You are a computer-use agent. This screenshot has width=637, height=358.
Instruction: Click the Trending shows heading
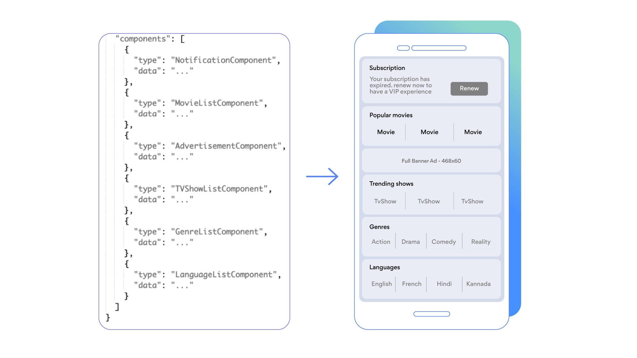tap(391, 184)
